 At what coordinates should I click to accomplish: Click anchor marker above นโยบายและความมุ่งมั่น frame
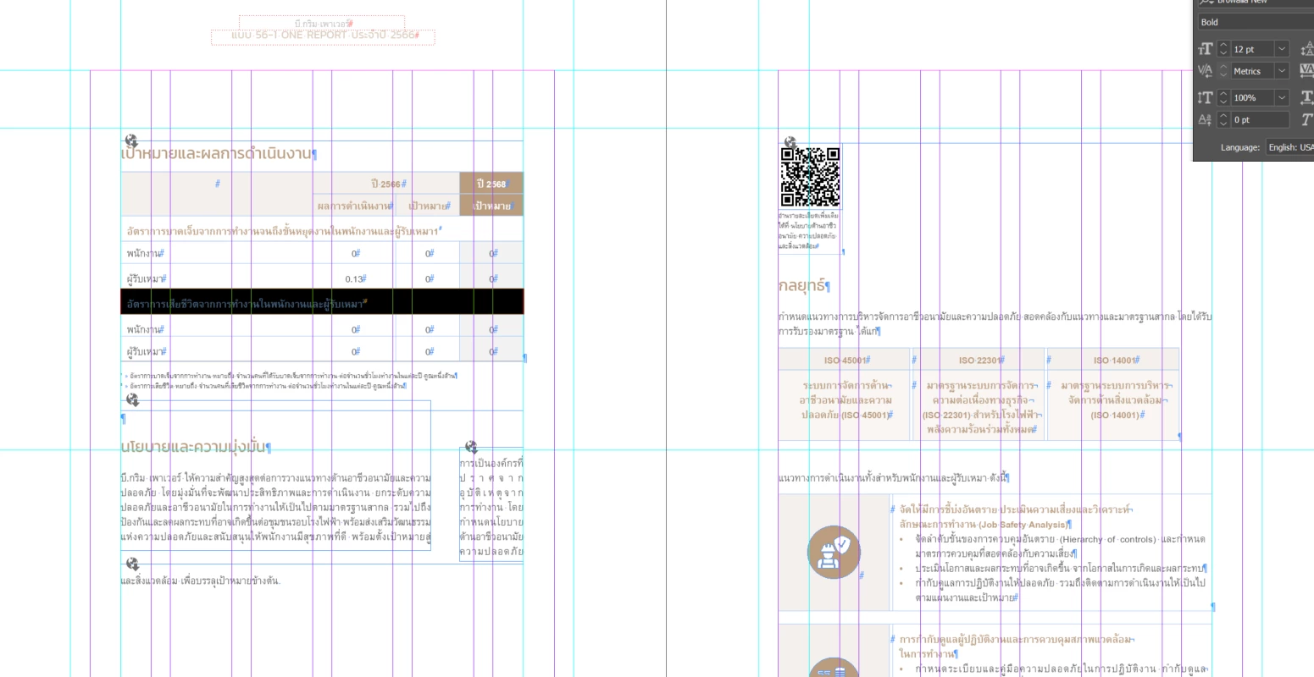click(x=132, y=399)
